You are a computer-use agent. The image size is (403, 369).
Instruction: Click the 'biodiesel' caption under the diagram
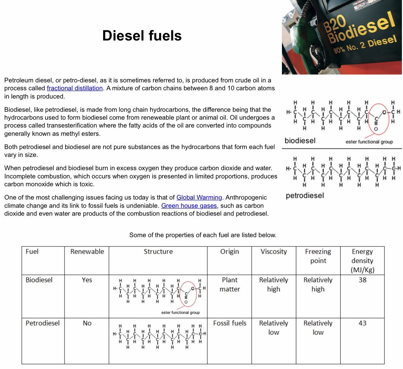[300, 140]
